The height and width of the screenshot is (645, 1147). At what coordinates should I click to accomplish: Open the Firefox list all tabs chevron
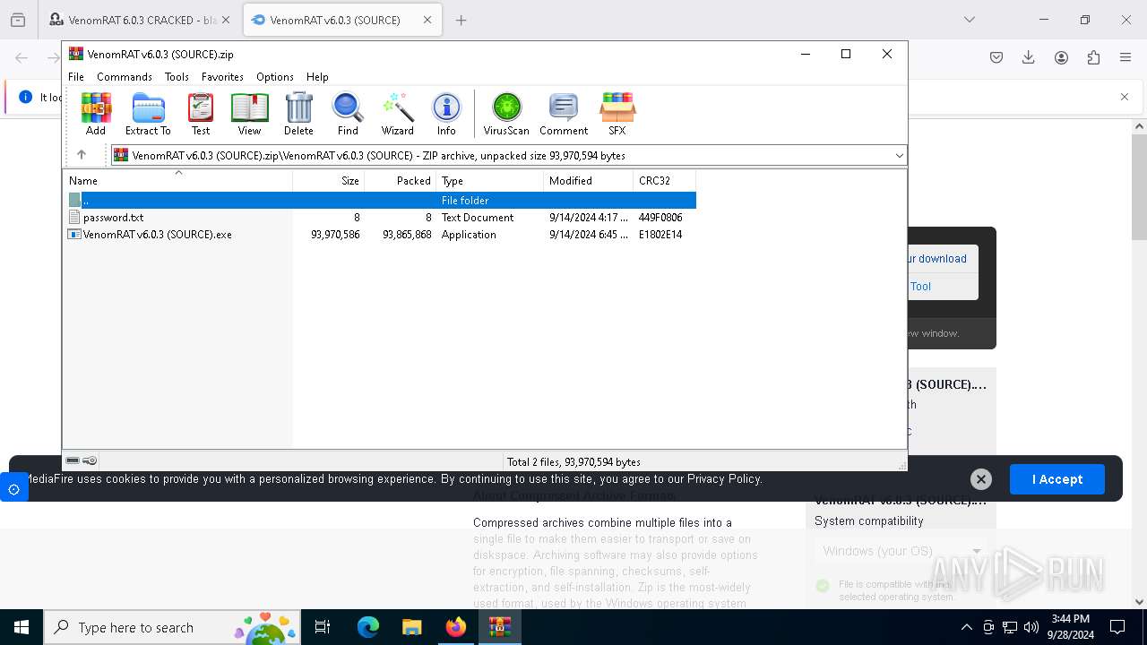(x=969, y=20)
